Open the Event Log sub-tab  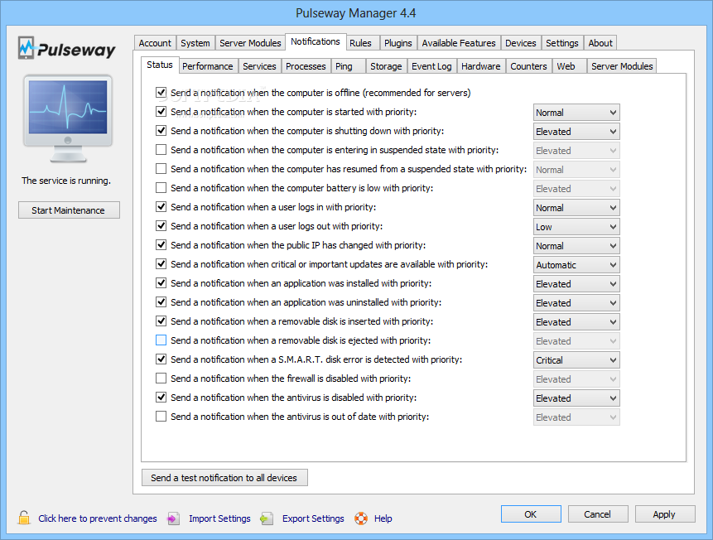tap(431, 66)
